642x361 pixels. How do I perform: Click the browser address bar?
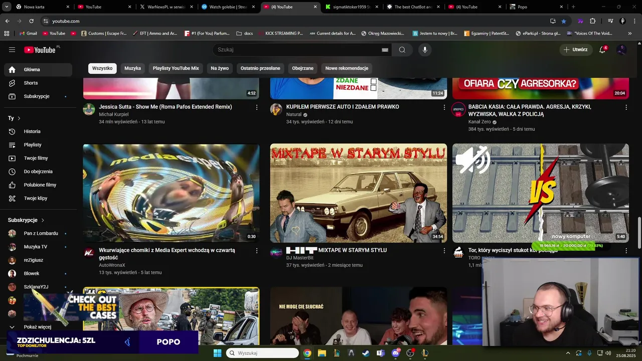296,21
